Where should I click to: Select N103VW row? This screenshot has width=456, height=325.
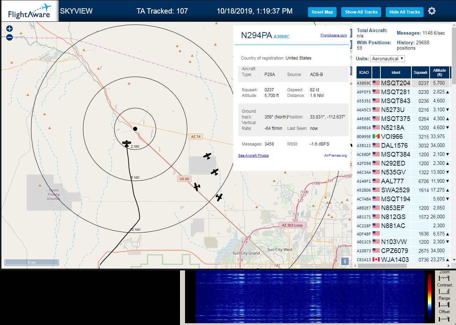click(x=404, y=242)
